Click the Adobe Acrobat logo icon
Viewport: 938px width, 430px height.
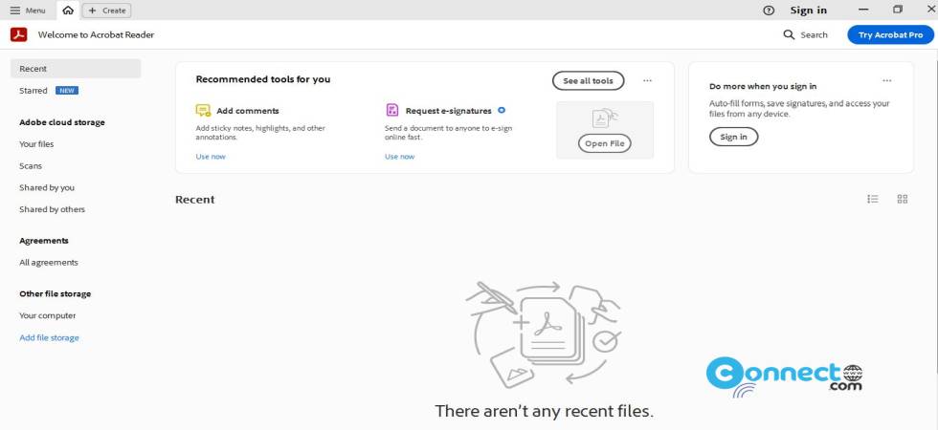point(18,34)
